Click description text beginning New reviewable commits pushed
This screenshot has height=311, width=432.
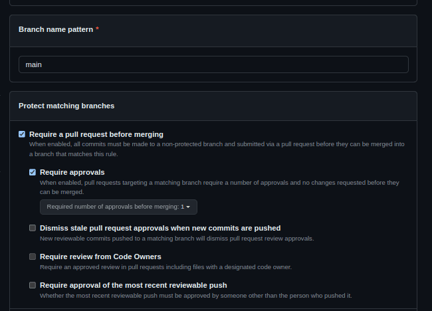[177, 239]
